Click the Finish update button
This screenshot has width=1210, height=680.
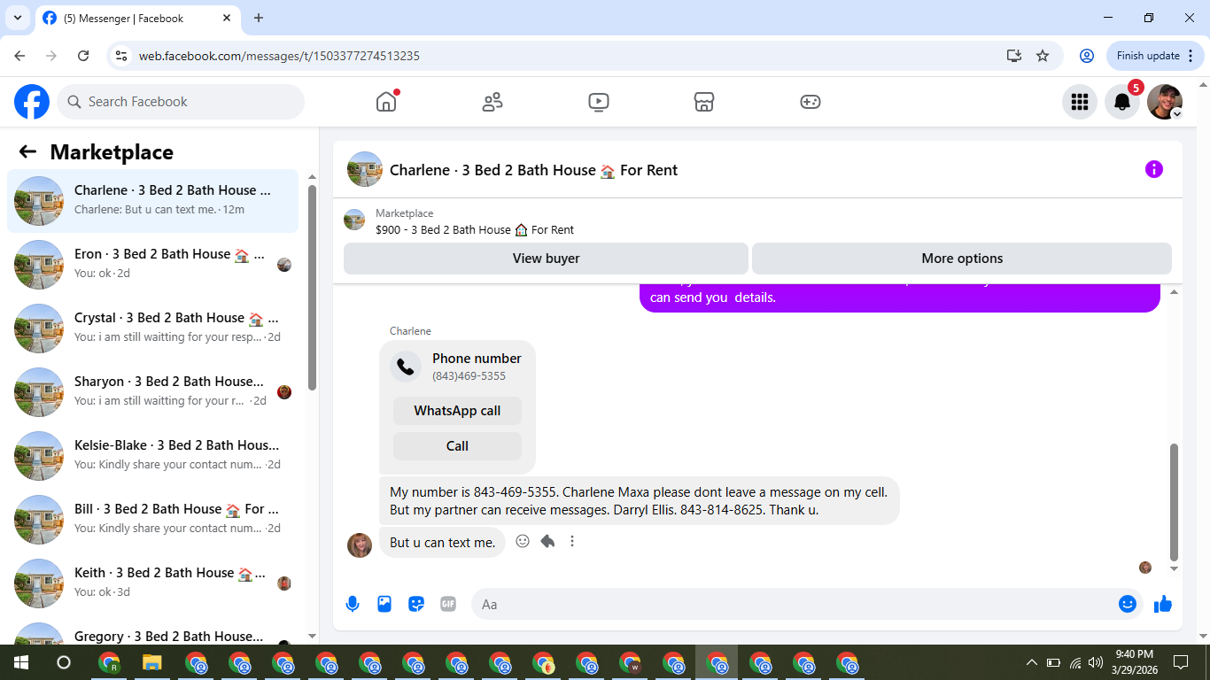(x=1154, y=56)
